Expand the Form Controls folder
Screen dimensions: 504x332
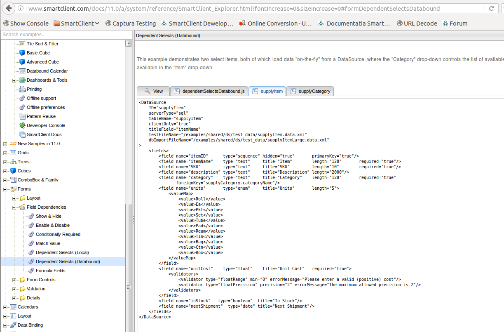tap(14, 280)
